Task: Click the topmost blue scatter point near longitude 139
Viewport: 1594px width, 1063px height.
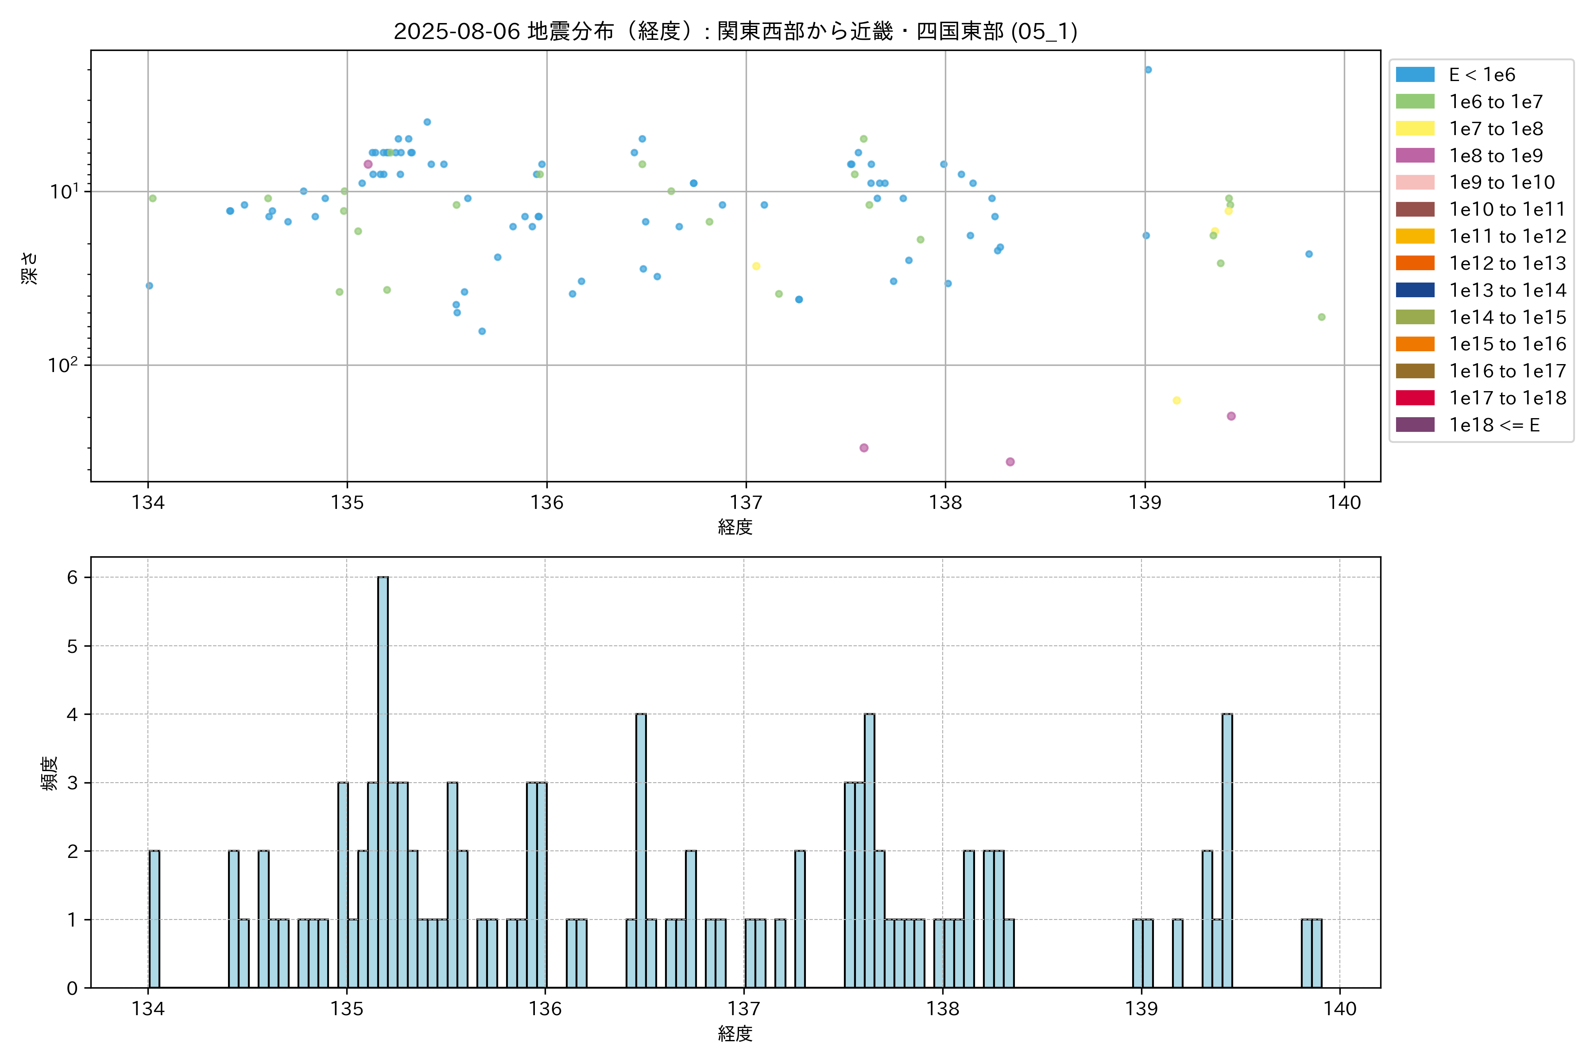Action: tap(1148, 70)
